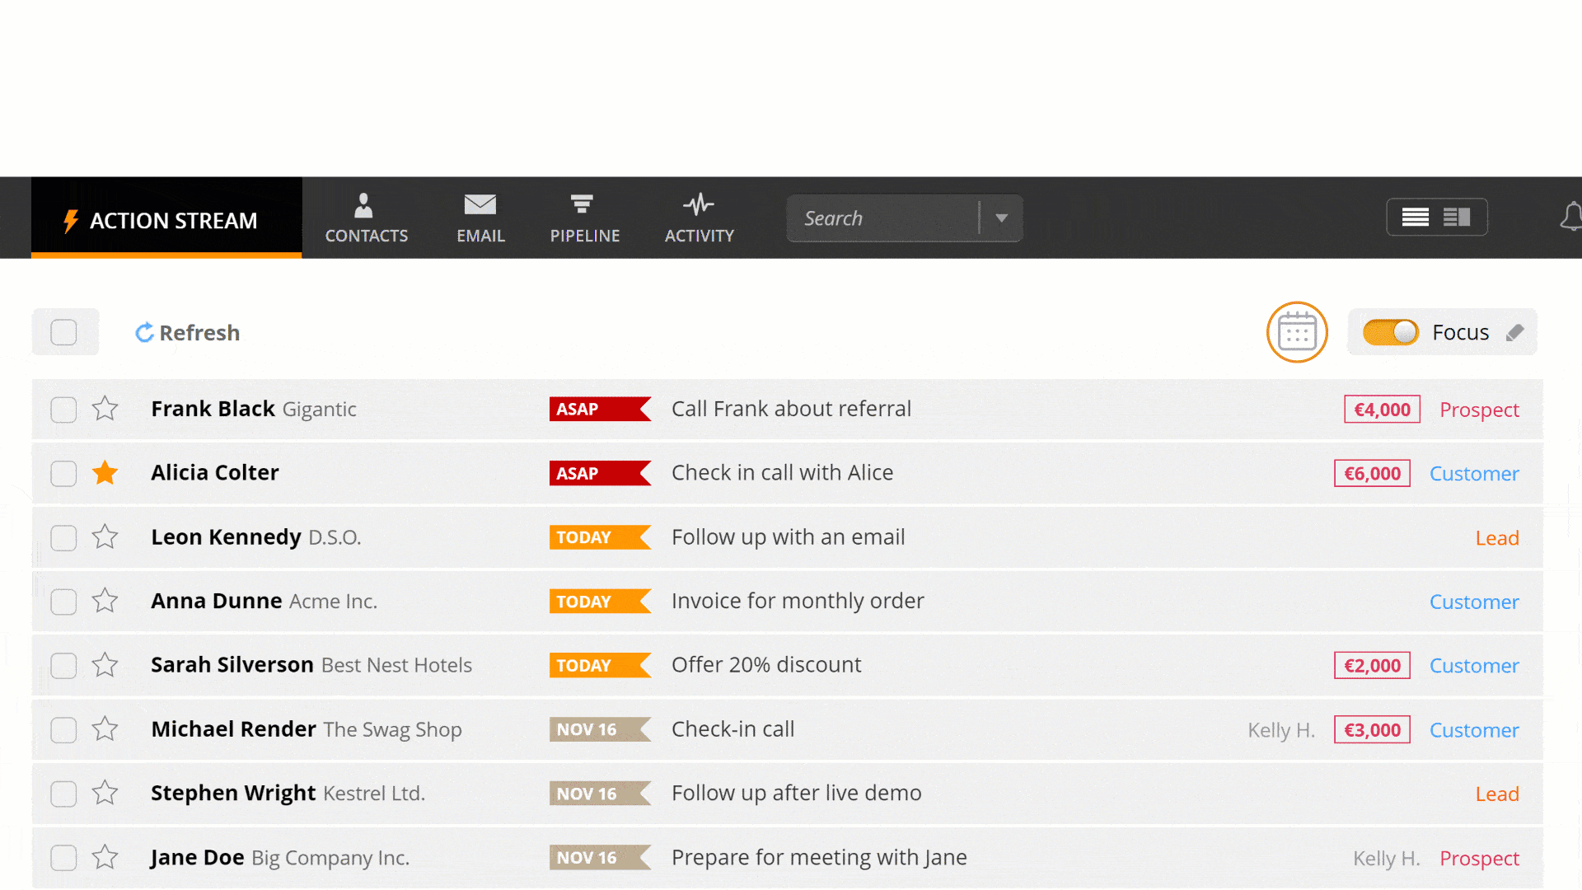Open the Contacts tab
This screenshot has width=1582, height=890.
coord(366,218)
